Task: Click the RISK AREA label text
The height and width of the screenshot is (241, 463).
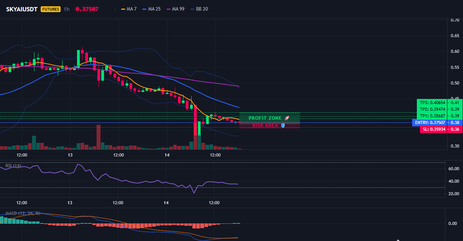Action: [265, 126]
